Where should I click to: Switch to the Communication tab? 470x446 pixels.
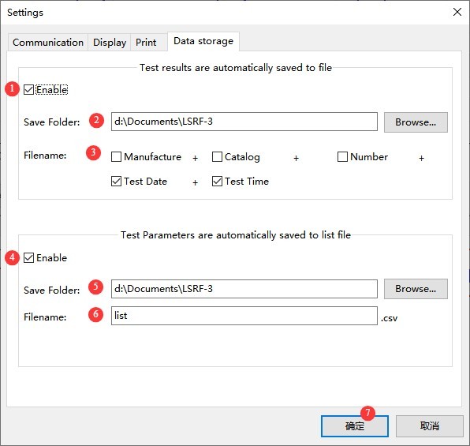47,43
